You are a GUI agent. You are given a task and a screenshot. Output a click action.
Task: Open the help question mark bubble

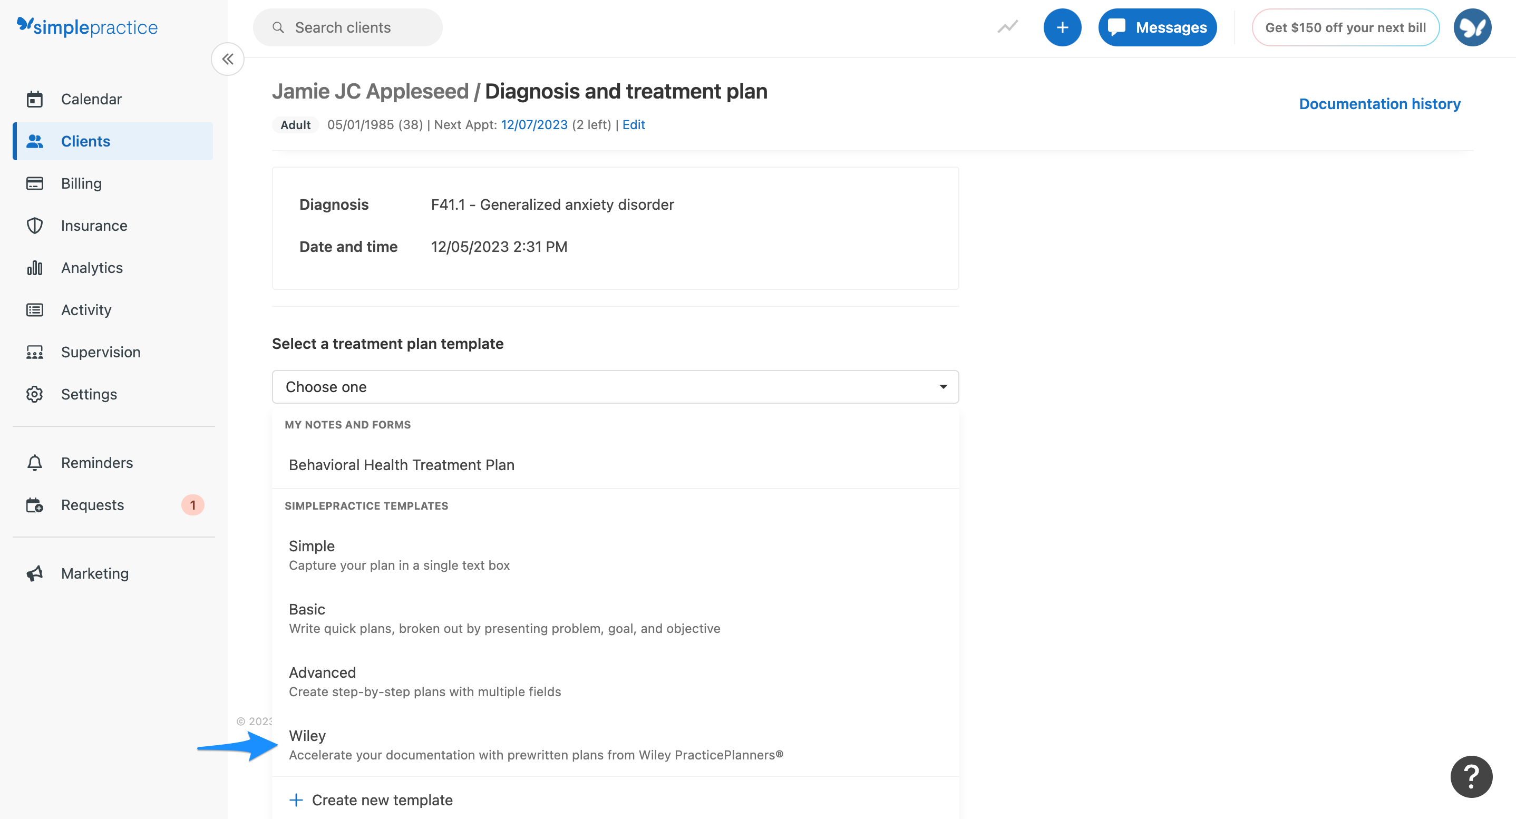pyautogui.click(x=1471, y=776)
